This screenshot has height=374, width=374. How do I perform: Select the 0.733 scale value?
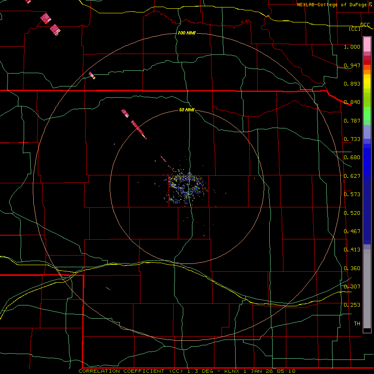pyautogui.click(x=352, y=139)
